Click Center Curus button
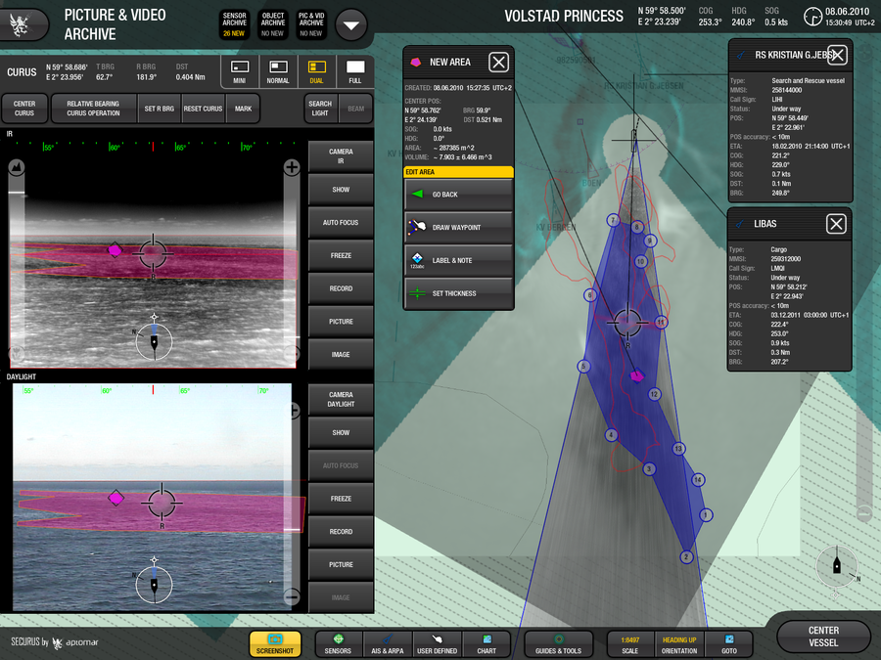 click(x=24, y=109)
